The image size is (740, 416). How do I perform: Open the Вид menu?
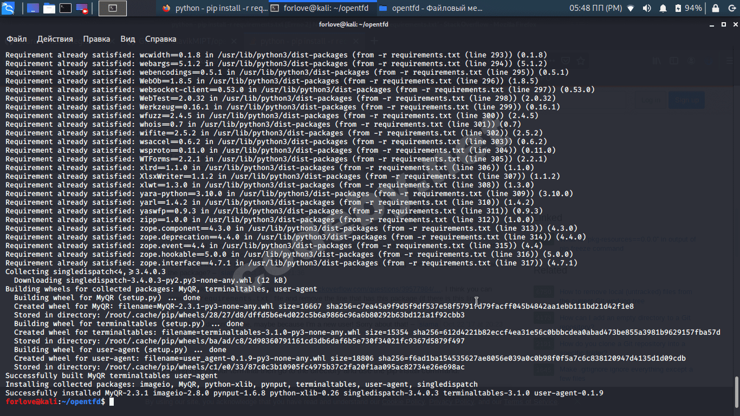click(128, 39)
